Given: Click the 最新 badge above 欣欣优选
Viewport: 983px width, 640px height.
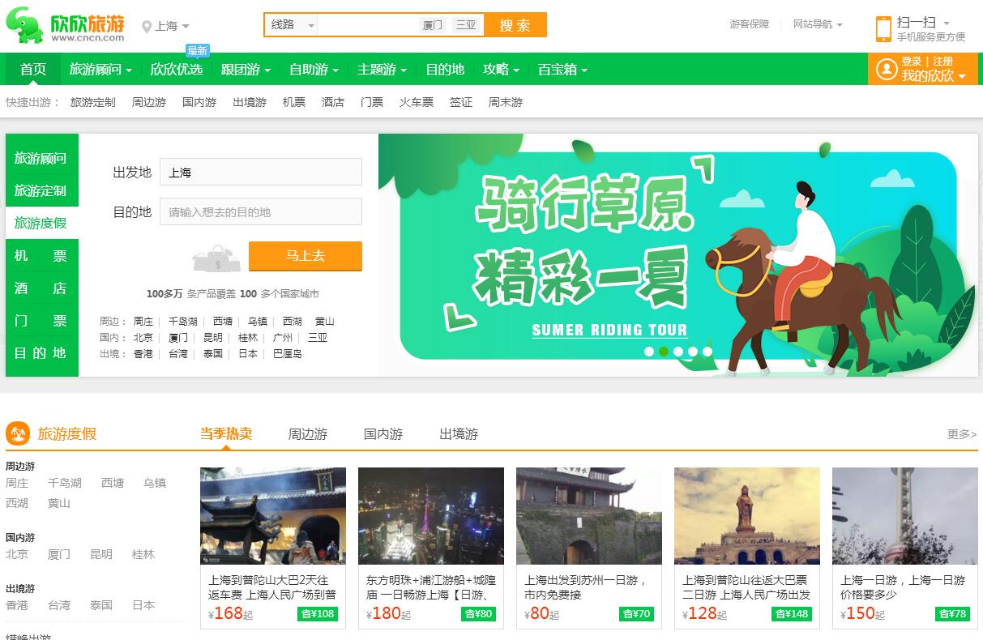Looking at the screenshot, I should click(x=197, y=51).
